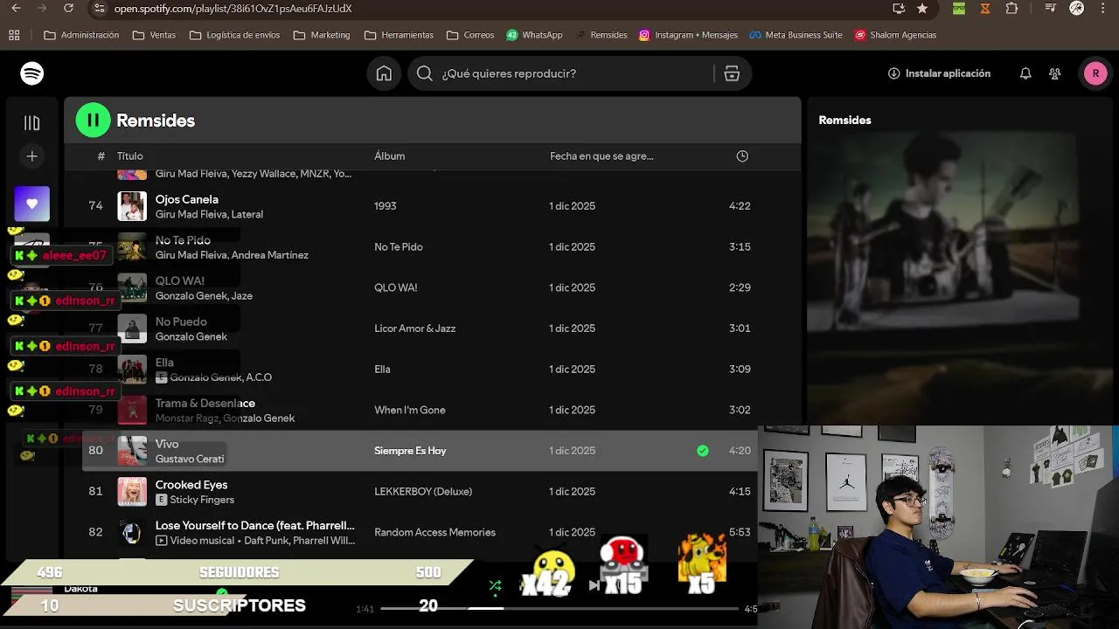Click the search magnifier icon
This screenshot has height=629, width=1119.
[425, 73]
